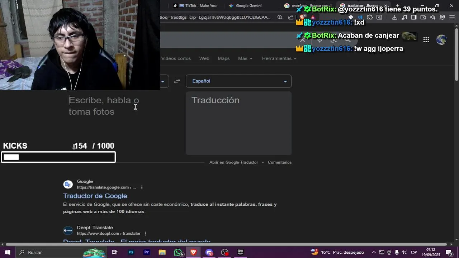Open the Windows Start menu

click(7, 252)
